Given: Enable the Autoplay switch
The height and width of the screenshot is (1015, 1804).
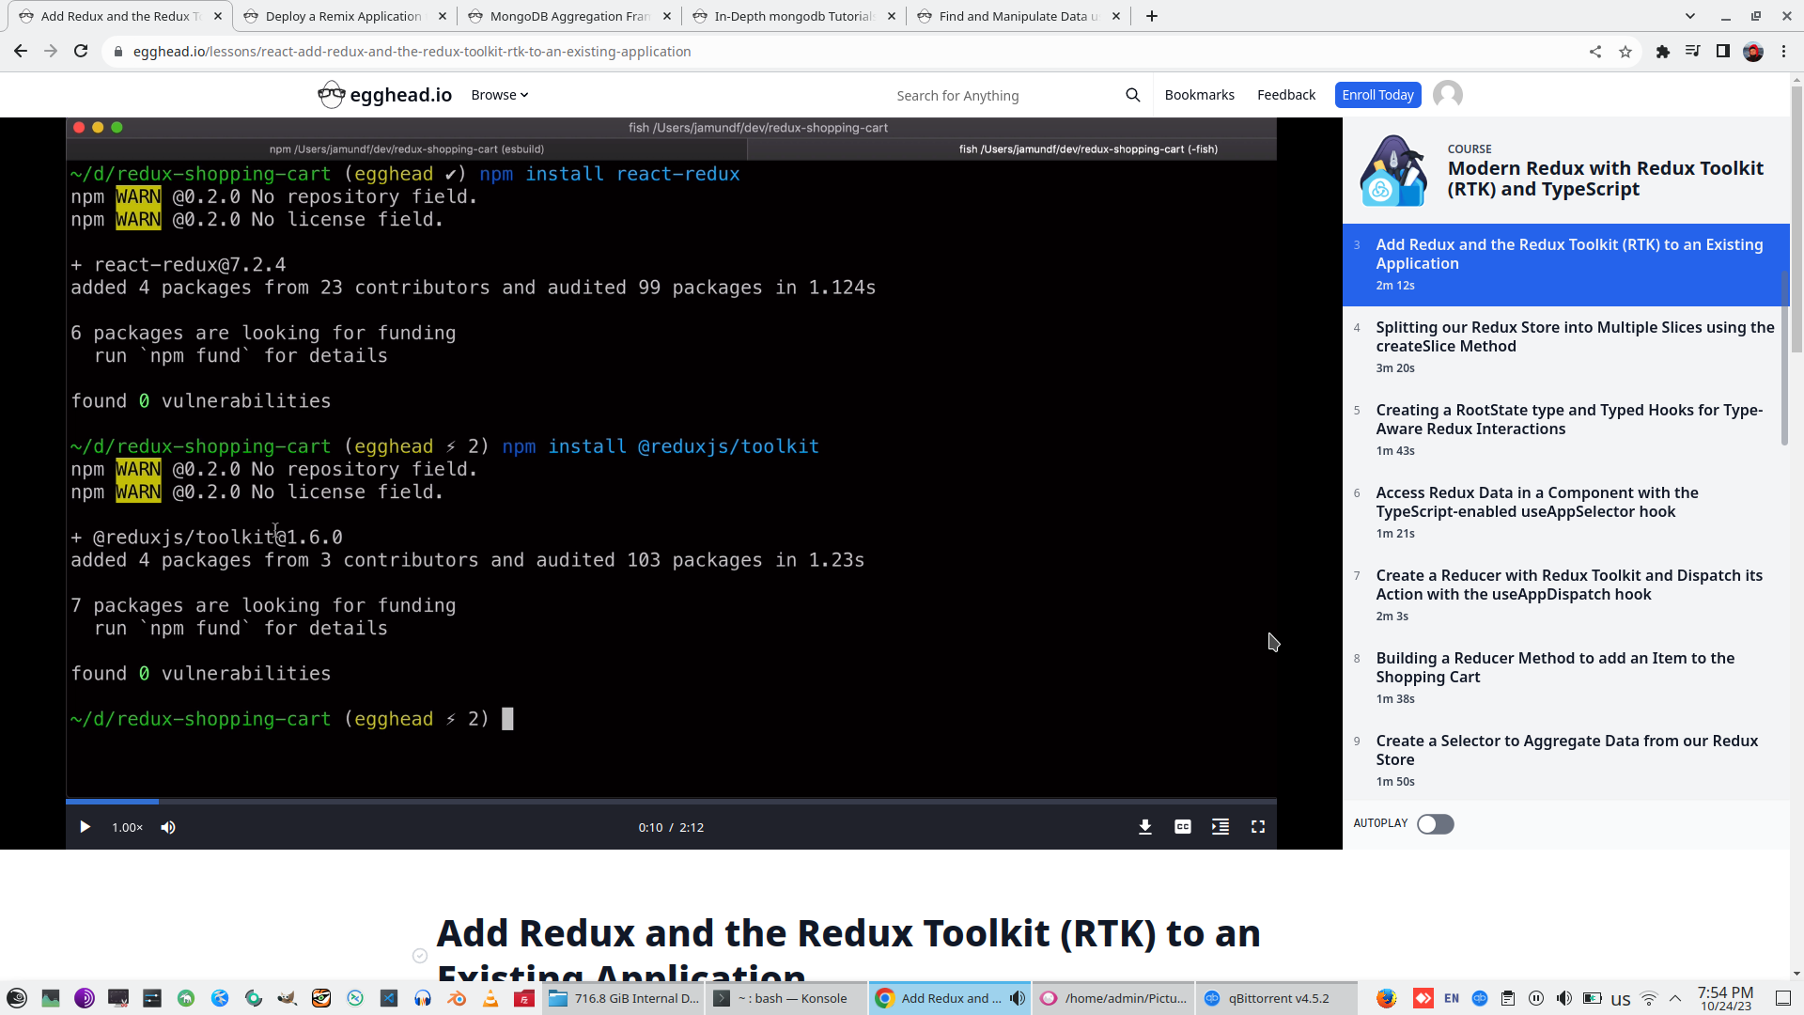Looking at the screenshot, I should coord(1435,823).
